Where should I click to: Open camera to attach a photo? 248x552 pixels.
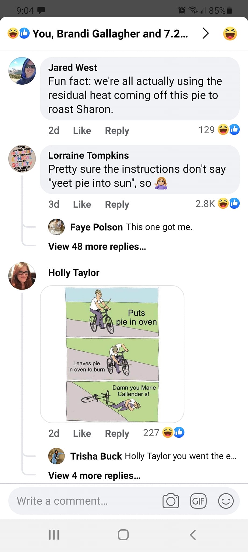click(x=171, y=501)
